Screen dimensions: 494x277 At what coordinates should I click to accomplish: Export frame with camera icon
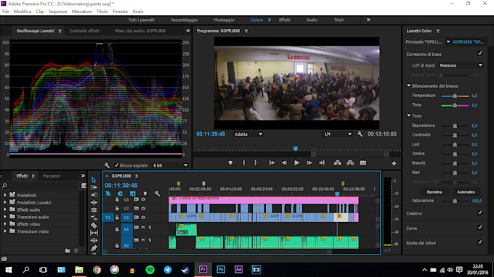(363, 163)
